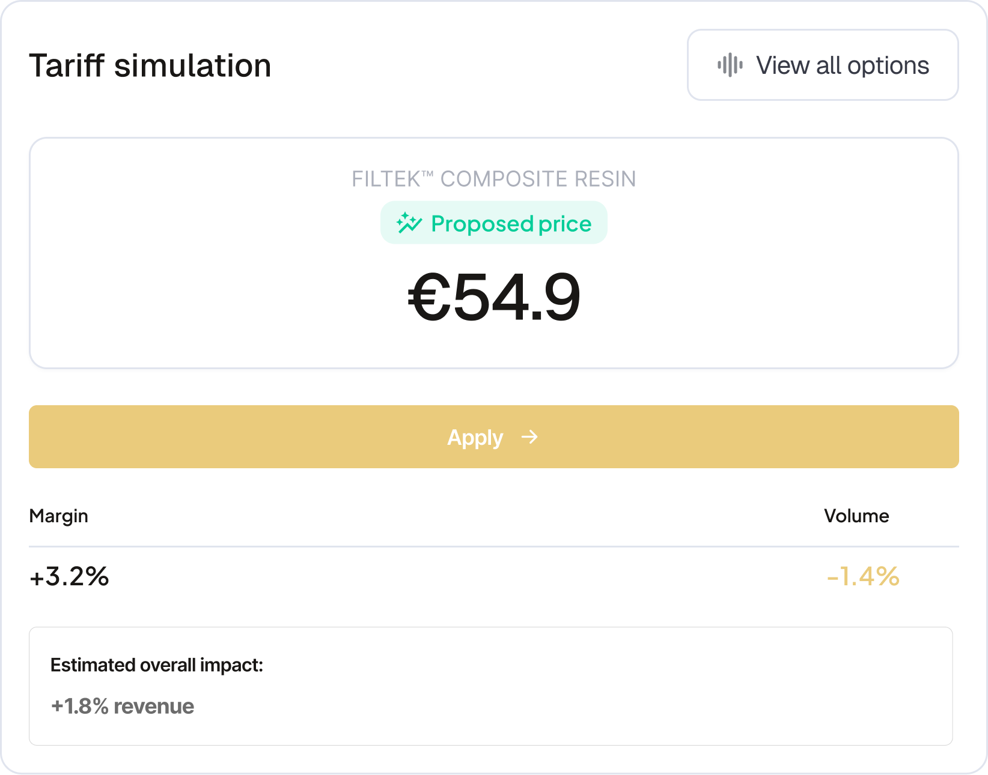
Task: Select the Volume column header
Action: 856,516
